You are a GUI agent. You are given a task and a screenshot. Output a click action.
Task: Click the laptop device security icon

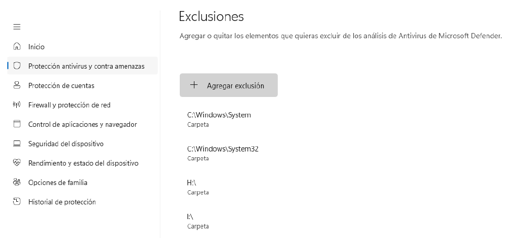pyautogui.click(x=17, y=144)
